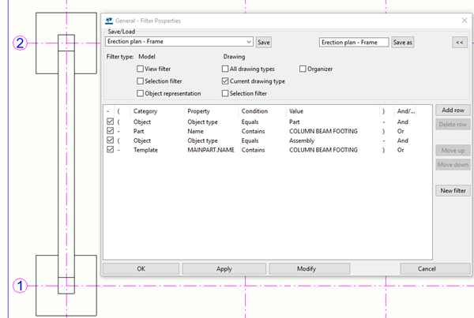Uncheck the Current drawing type checkbox

225,81
